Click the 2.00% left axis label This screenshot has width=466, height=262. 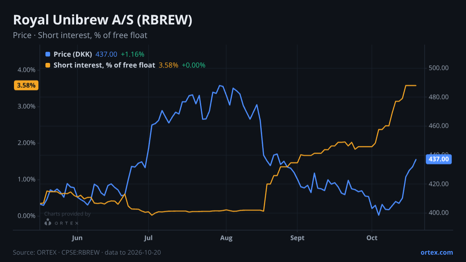pos(26,143)
